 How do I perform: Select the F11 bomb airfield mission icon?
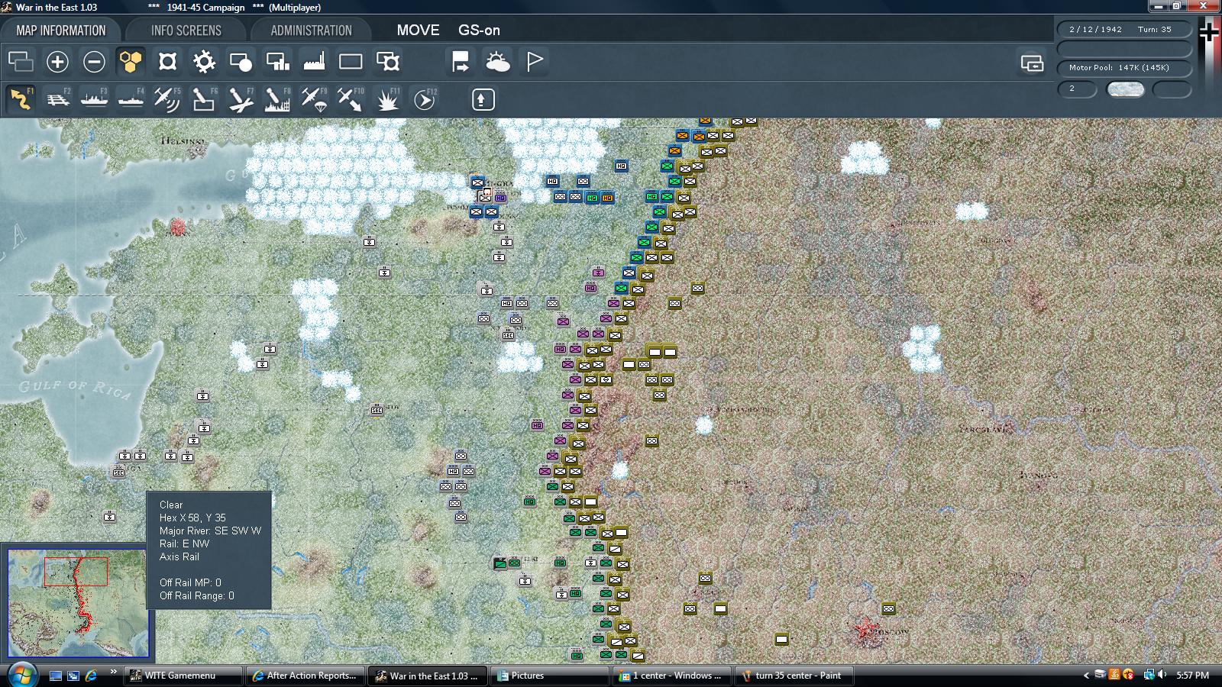pyautogui.click(x=387, y=98)
